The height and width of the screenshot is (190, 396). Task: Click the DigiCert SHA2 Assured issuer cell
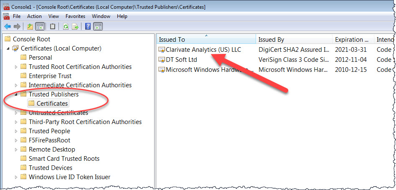pos(294,50)
